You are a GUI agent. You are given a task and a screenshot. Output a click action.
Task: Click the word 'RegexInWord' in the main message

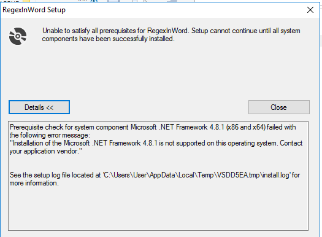[167, 31]
